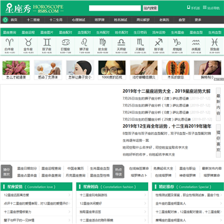224x224 pixels.
Task: Expand the 12星座远距离恋爱 list arrow
Action: coord(69,195)
